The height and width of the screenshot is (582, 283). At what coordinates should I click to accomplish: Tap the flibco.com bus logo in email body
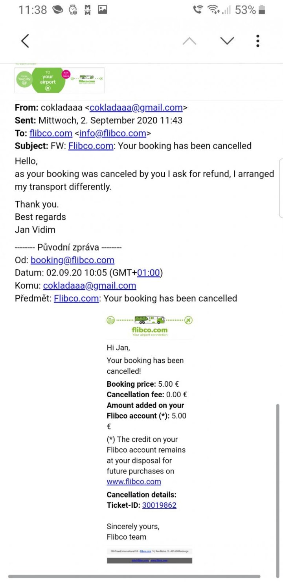tap(149, 325)
